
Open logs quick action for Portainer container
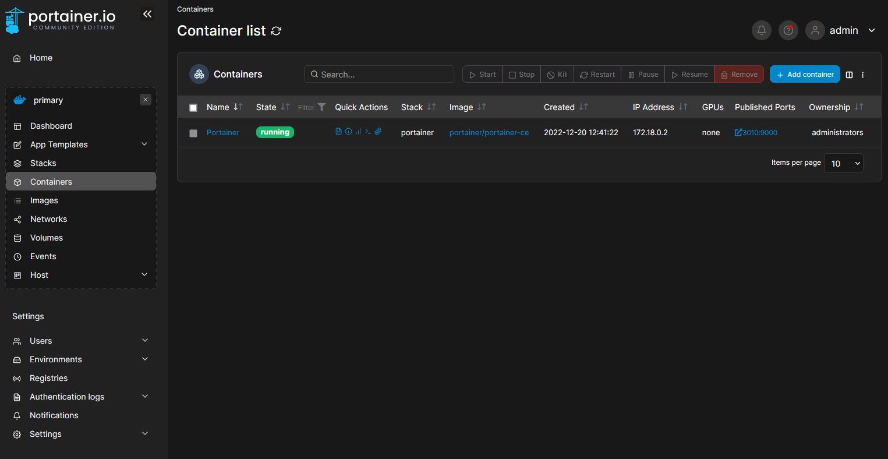pos(338,132)
